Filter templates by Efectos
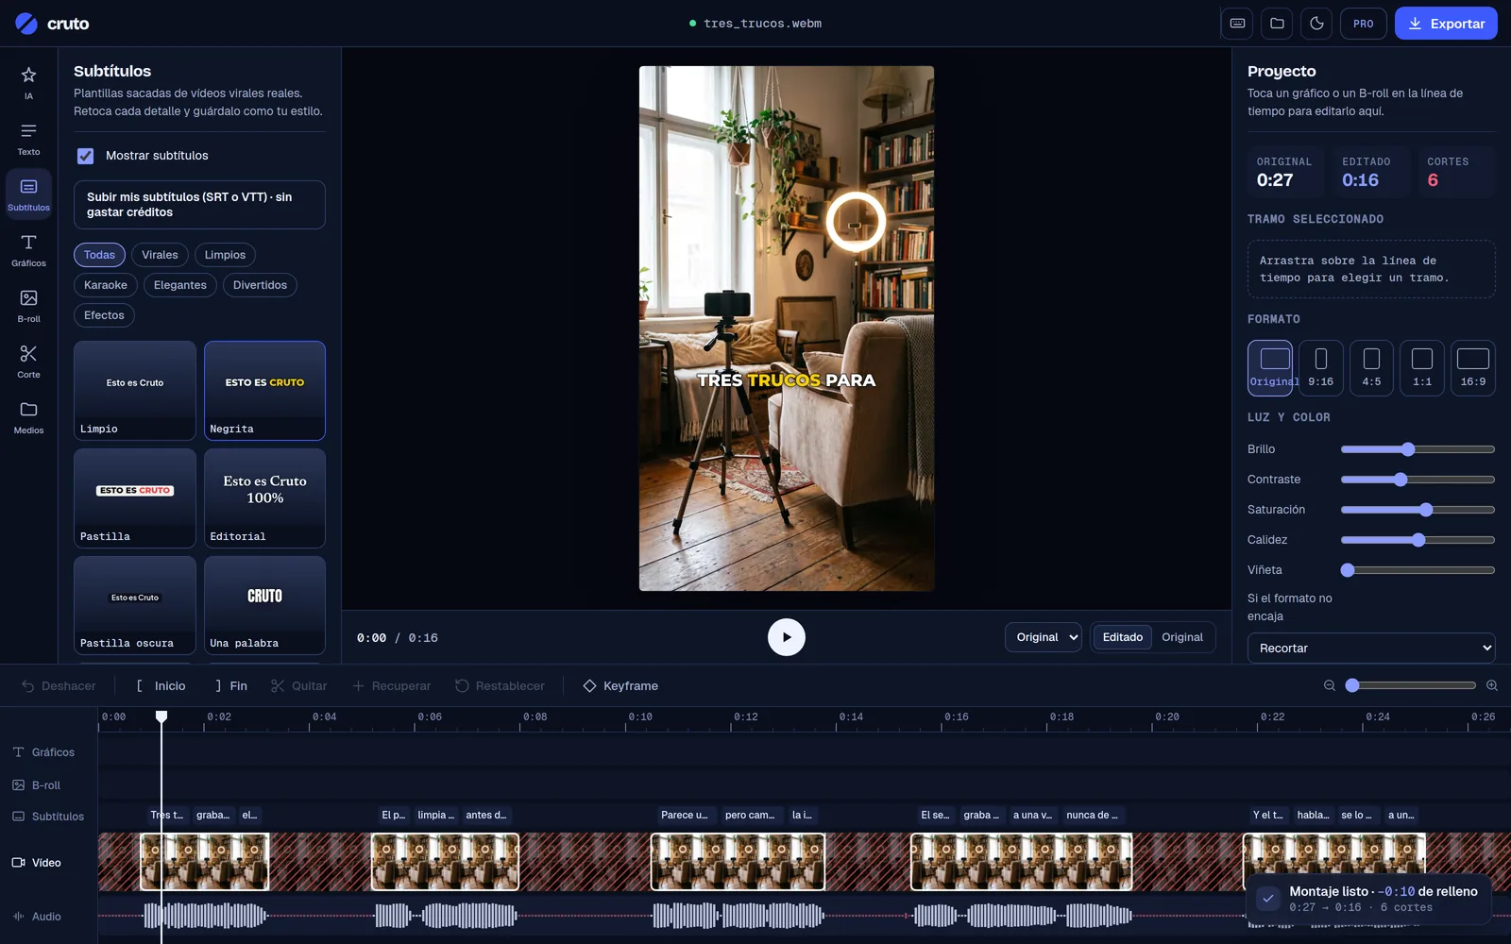Screen dimensions: 1511x944 104,315
